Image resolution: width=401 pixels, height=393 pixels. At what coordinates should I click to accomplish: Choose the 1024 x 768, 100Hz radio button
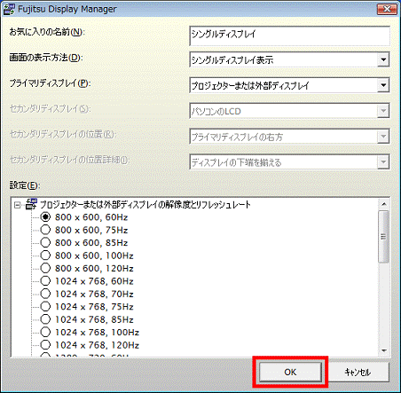[45, 332]
